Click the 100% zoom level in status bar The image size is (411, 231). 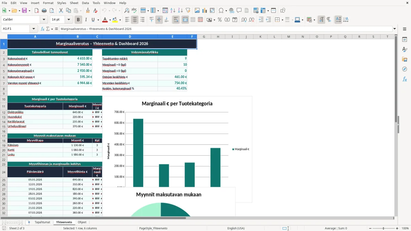click(x=405, y=228)
